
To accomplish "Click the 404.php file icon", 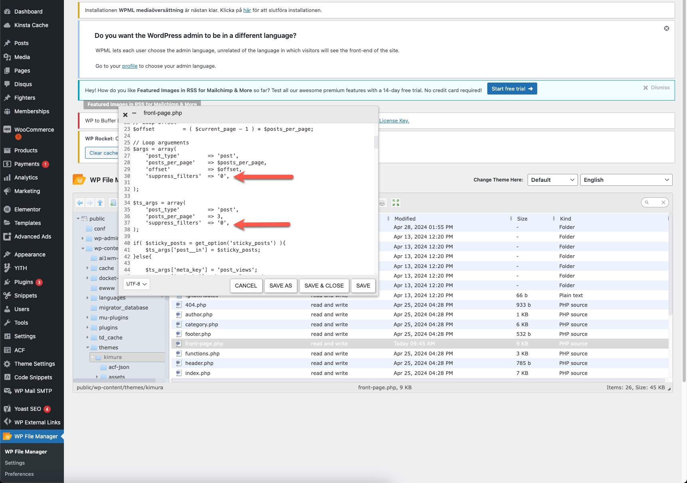I will point(179,305).
